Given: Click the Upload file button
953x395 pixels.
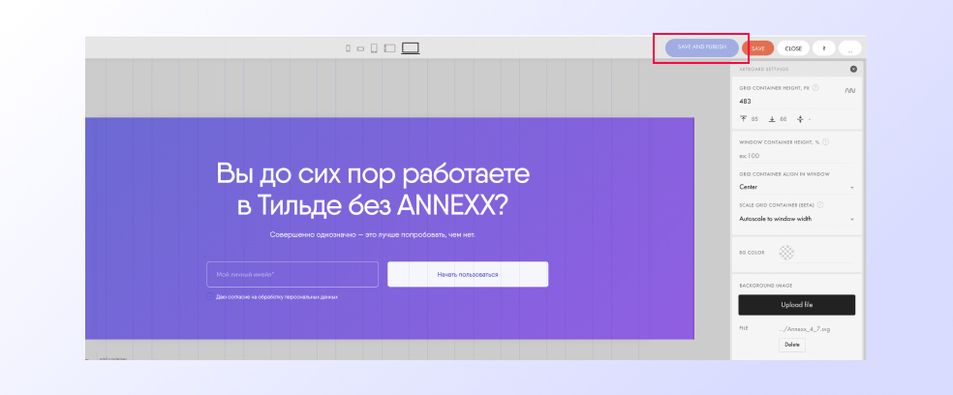Looking at the screenshot, I should tap(796, 305).
